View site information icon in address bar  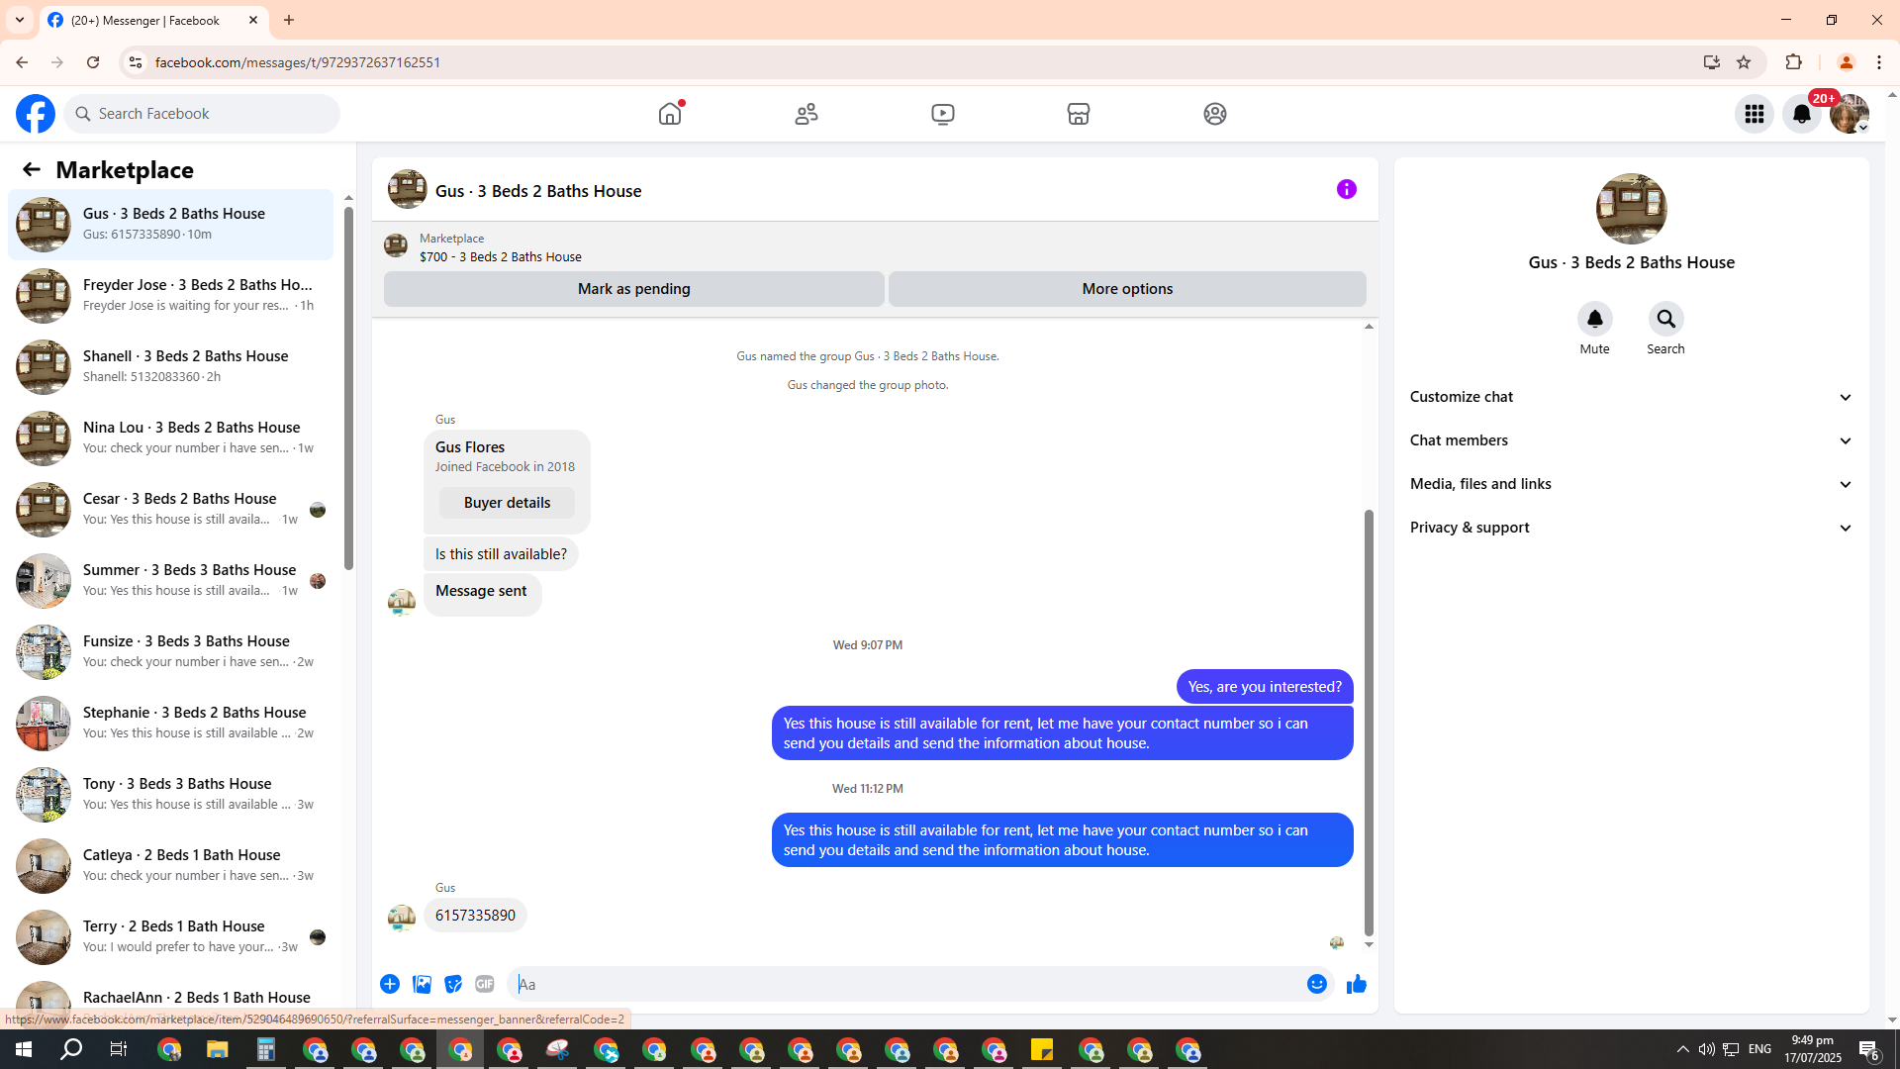(136, 62)
